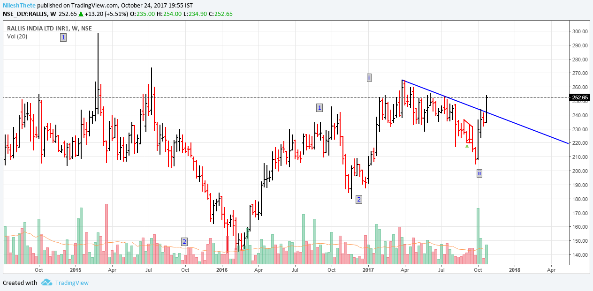593x291 pixels.
Task: Click the Vol (20) indicator label
Action: tap(17, 36)
